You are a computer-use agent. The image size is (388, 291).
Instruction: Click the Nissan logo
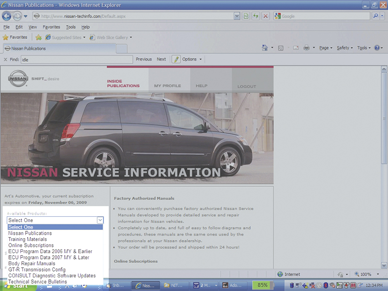pyautogui.click(x=18, y=79)
